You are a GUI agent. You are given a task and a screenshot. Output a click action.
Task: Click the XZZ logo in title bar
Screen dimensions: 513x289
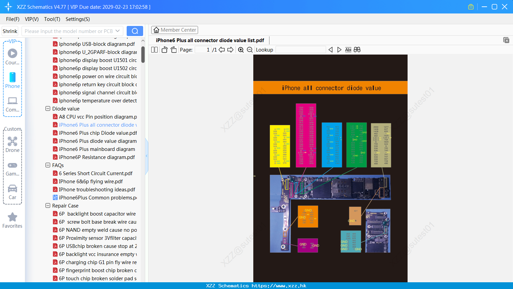(x=8, y=7)
